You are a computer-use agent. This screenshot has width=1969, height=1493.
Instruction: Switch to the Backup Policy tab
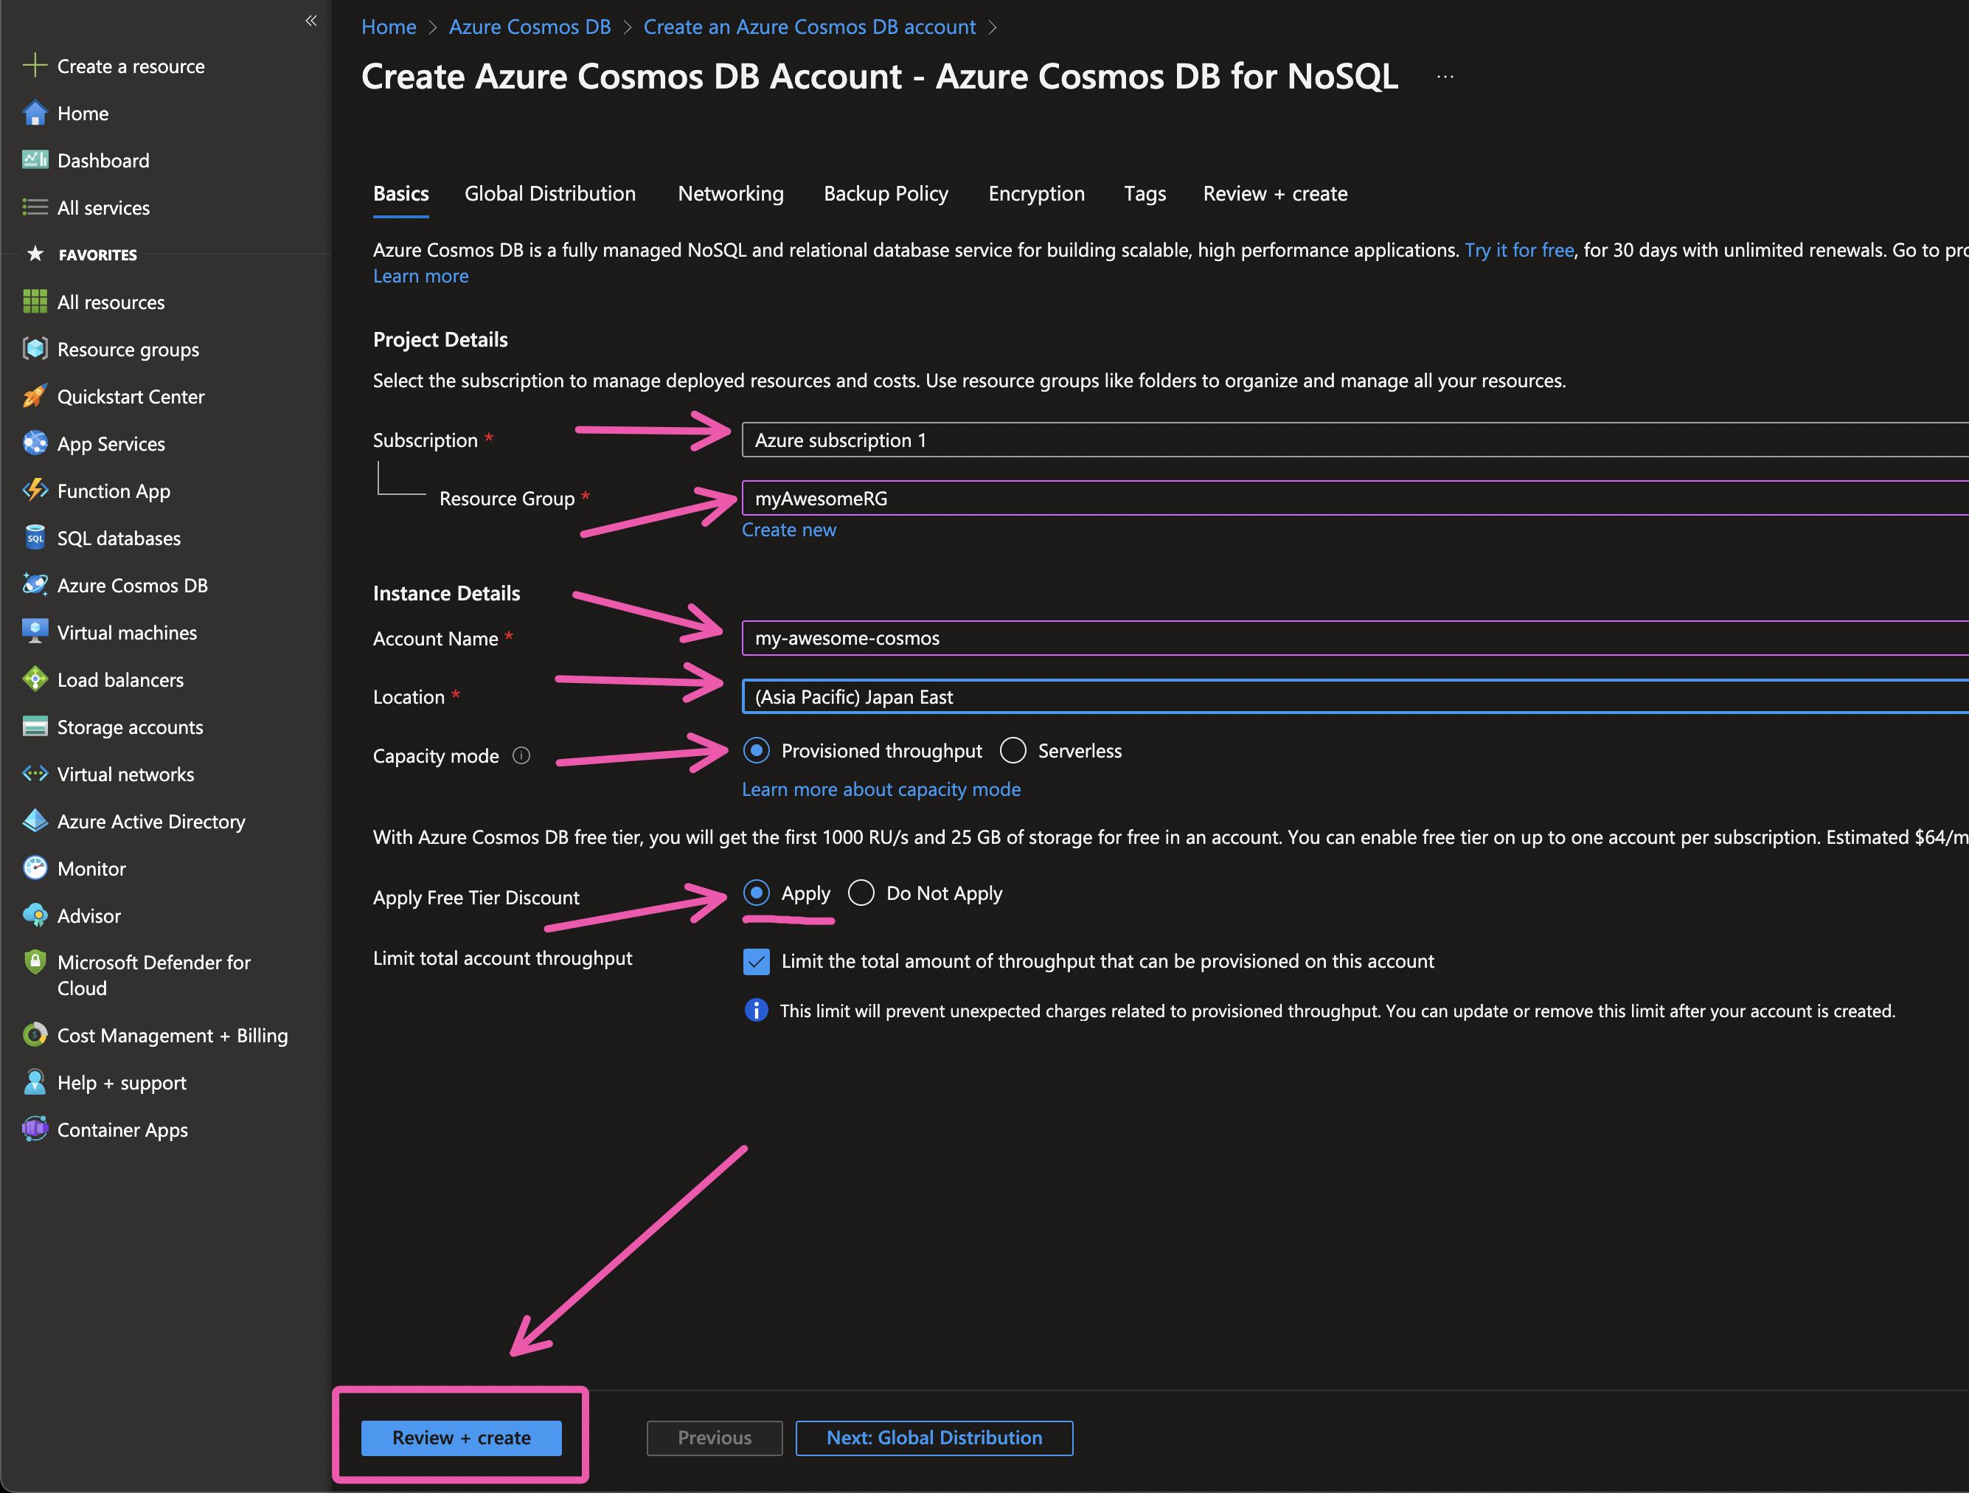tap(886, 193)
